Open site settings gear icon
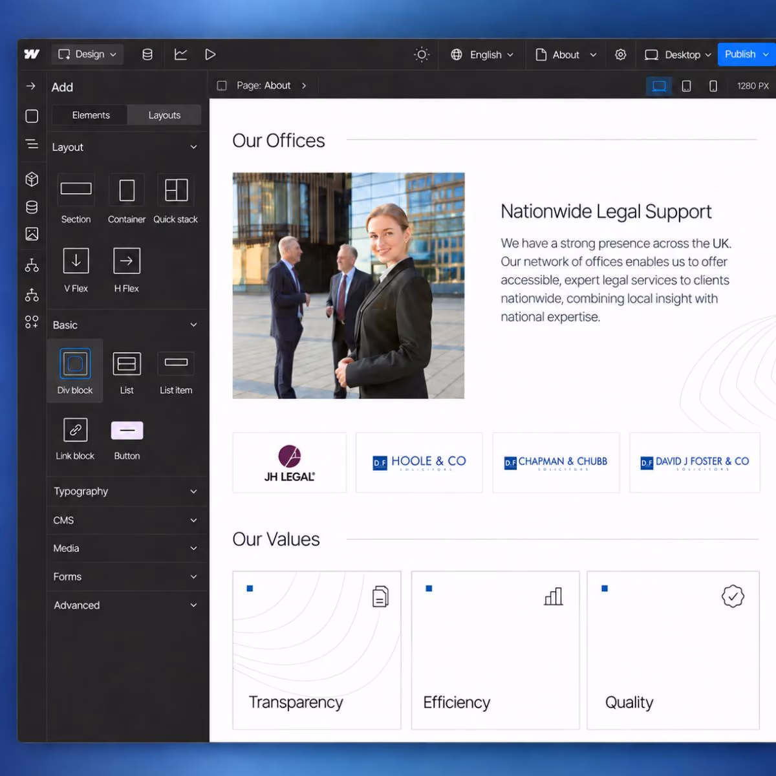 pos(621,54)
